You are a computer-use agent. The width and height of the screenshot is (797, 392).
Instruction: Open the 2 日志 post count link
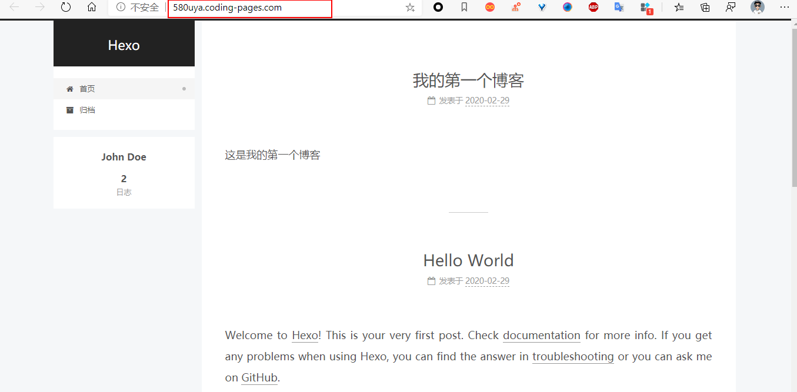pyautogui.click(x=124, y=185)
